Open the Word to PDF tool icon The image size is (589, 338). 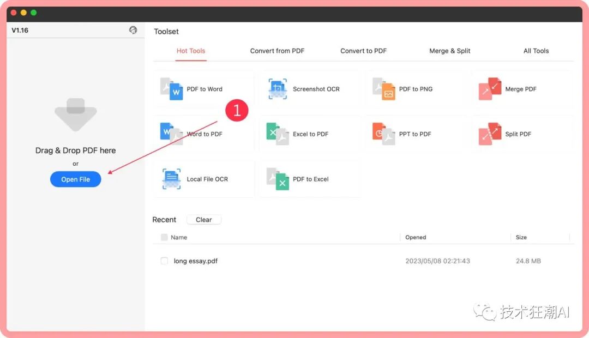171,134
